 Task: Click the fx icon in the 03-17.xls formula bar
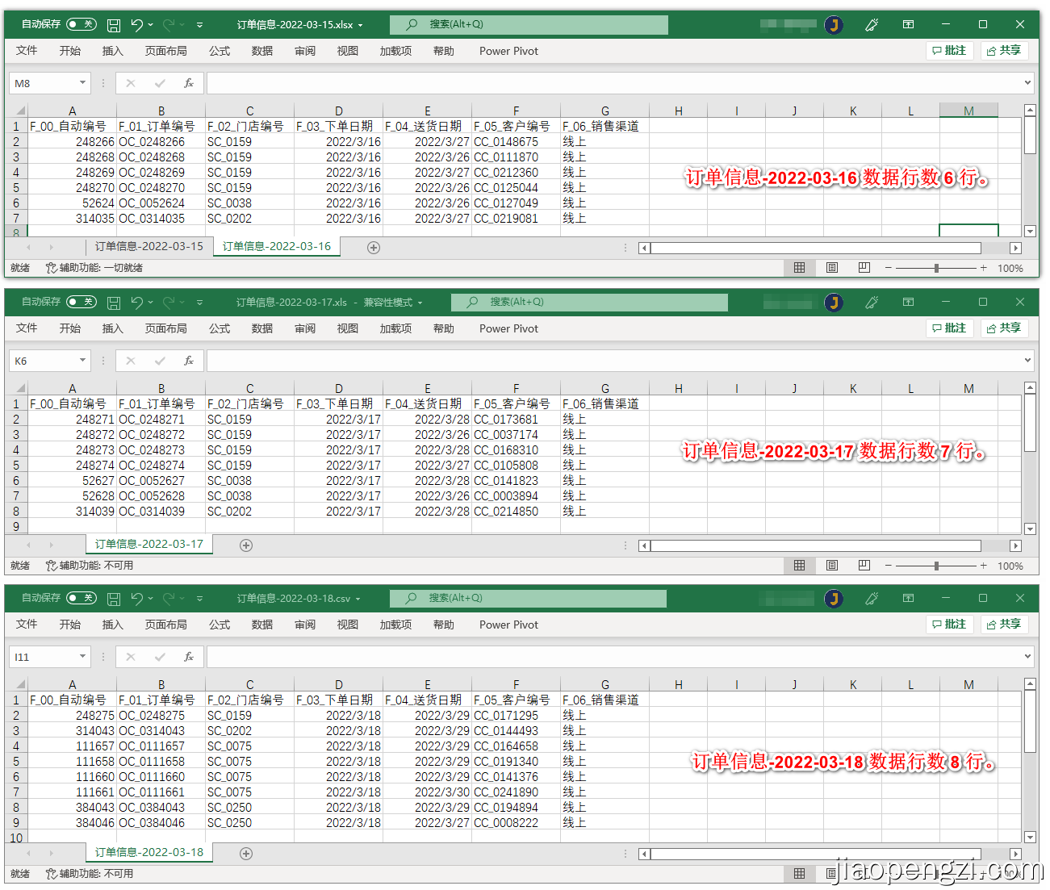(188, 361)
